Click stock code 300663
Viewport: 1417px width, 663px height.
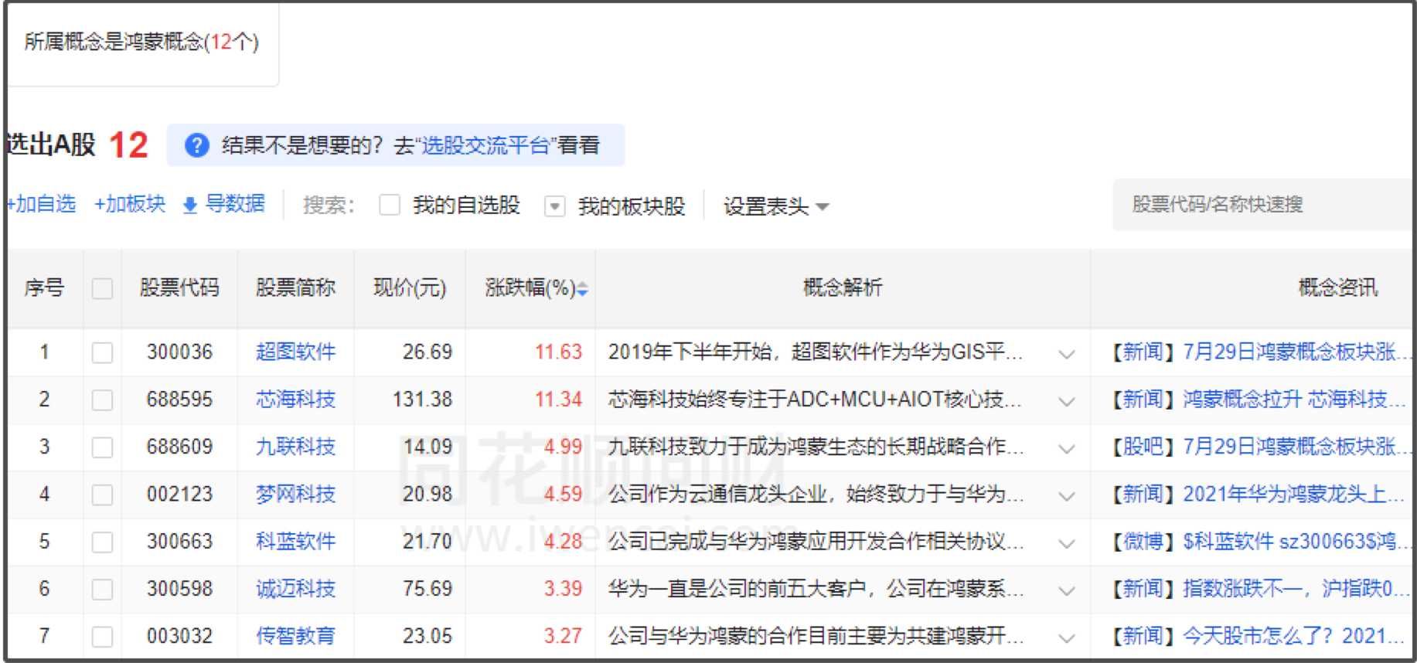click(179, 541)
